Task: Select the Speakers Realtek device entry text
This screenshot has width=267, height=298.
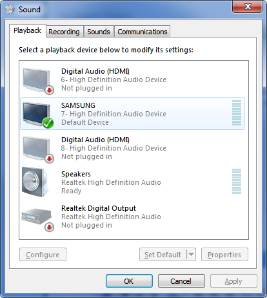Action: 111,182
